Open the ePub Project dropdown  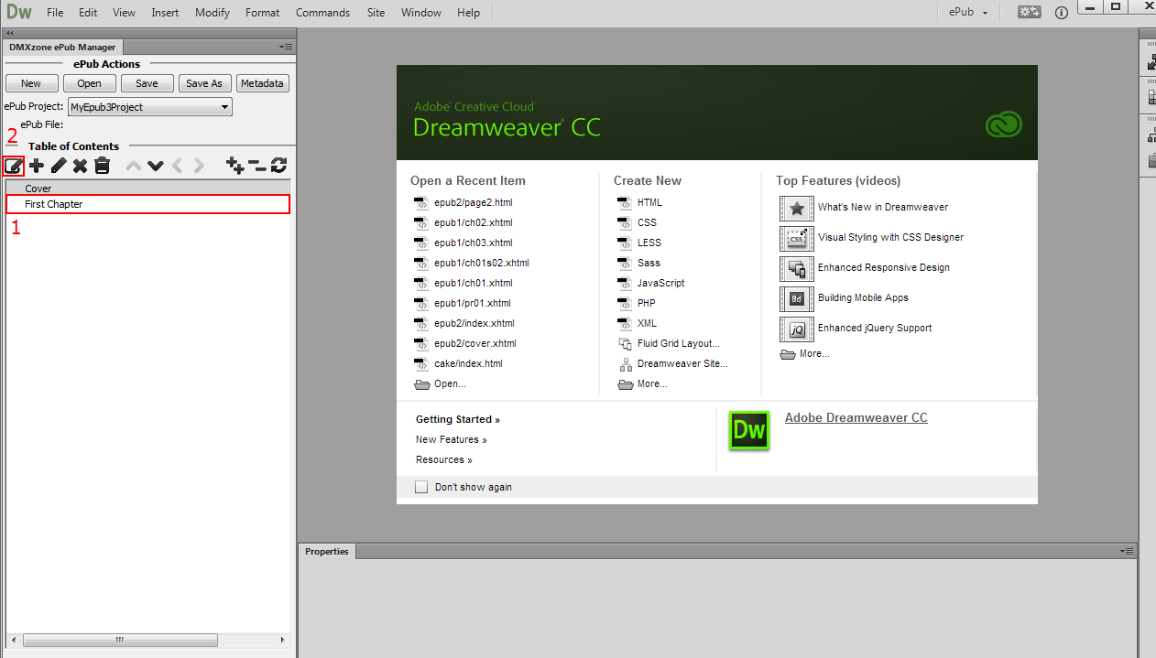click(150, 107)
